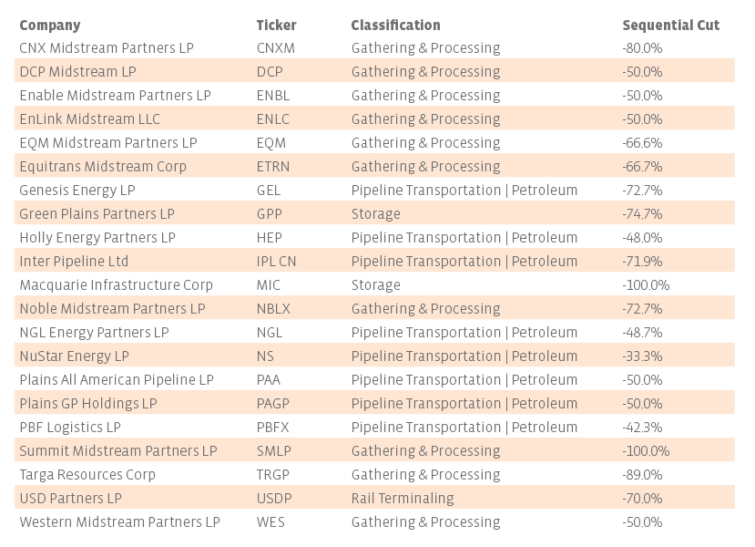The image size is (755, 547).
Task: Select the DCP ticker cell
Action: click(270, 72)
